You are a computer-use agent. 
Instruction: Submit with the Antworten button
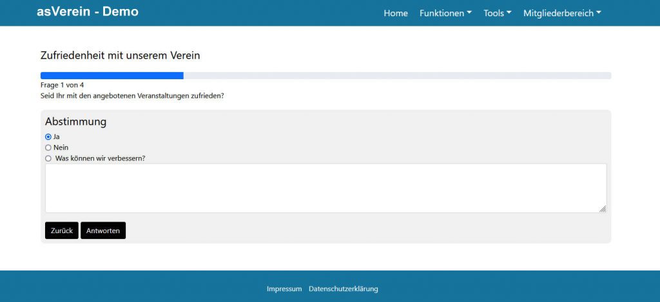tap(103, 231)
